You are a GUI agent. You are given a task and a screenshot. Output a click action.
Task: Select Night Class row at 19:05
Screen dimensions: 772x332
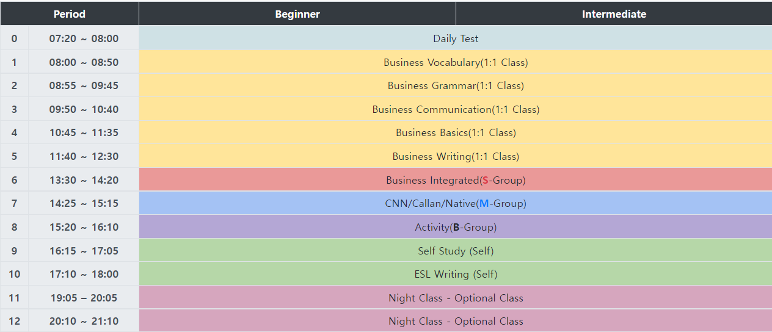pyautogui.click(x=456, y=298)
